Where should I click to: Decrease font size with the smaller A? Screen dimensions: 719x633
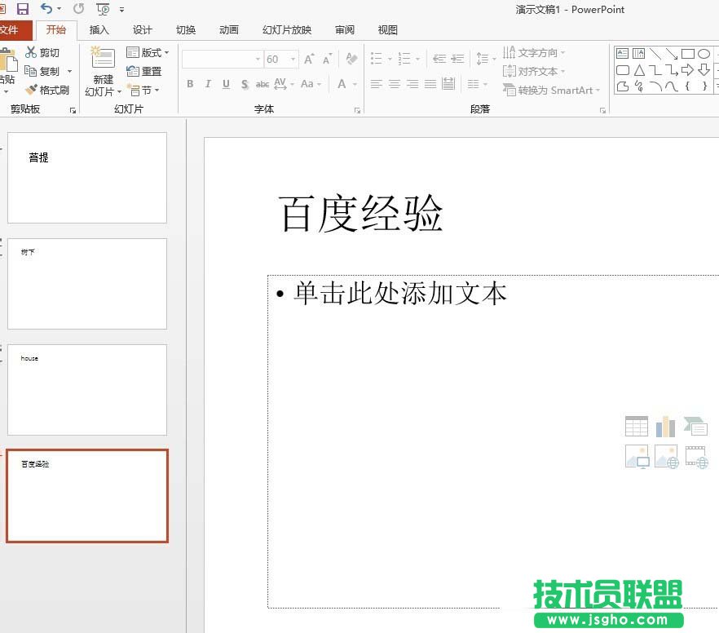(x=327, y=59)
